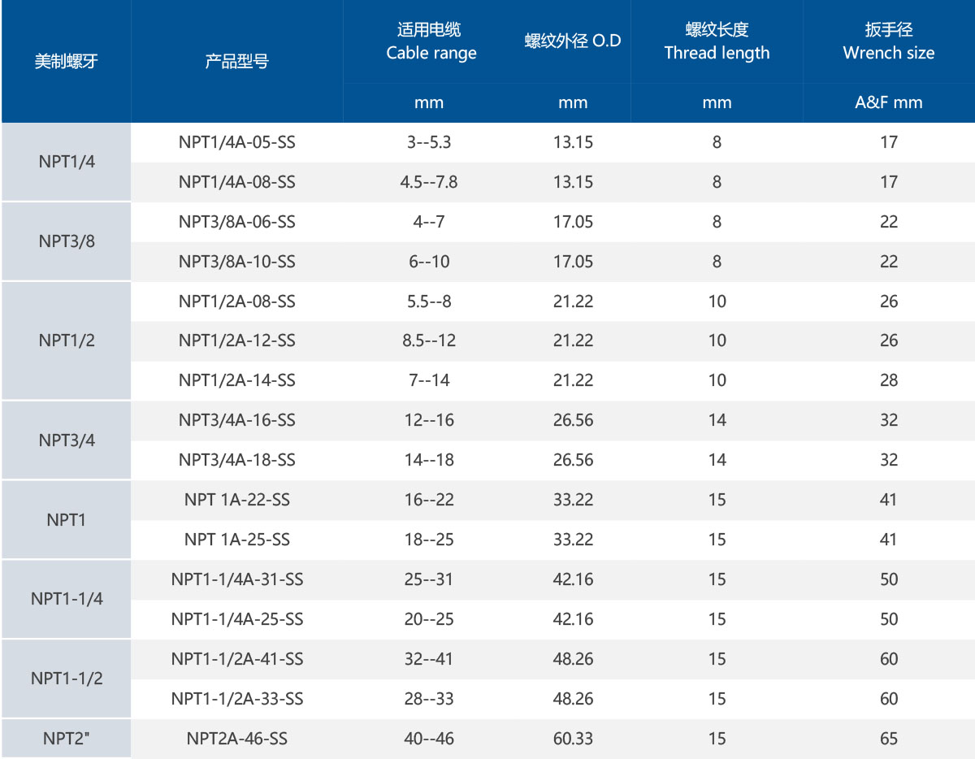
Task: Click the NPT1/4A-05-SS model number
Action: (x=237, y=142)
